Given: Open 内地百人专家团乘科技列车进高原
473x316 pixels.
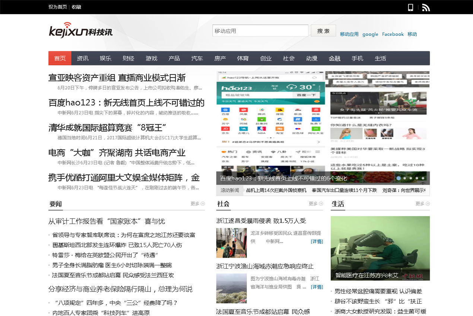Looking at the screenshot, I should 101,313.
